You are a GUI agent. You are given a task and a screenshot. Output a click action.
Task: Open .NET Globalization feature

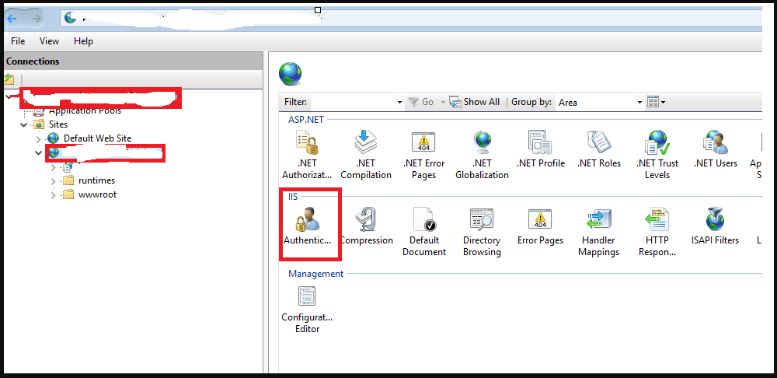point(483,154)
